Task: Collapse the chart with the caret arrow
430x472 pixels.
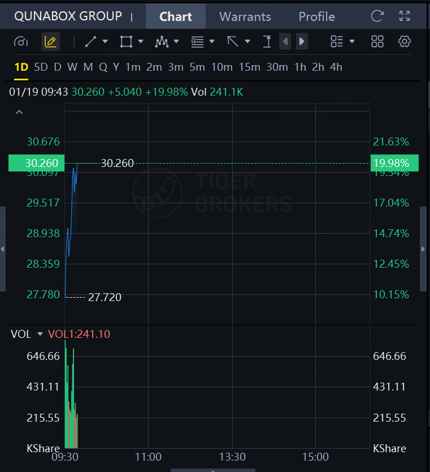Action: click(x=19, y=112)
